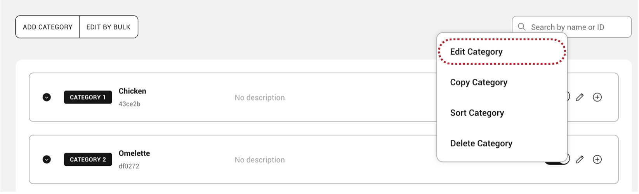Expand the Chicken category chevron

[47, 97]
